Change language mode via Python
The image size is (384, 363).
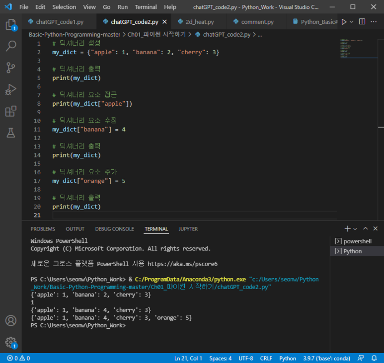coord(288,358)
